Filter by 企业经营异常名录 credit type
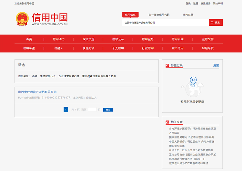The height and width of the screenshot is (171, 242). coord(69,76)
